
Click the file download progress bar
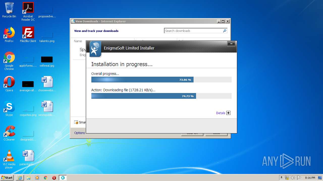pos(161,96)
